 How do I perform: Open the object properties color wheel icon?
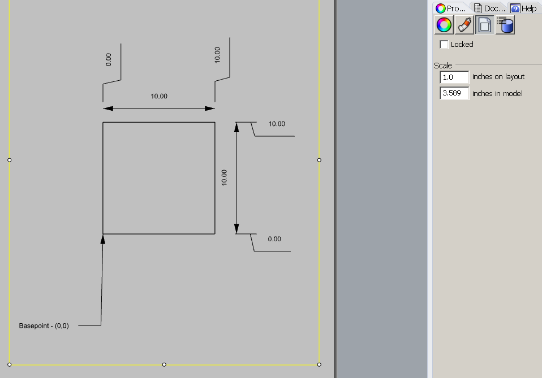pyautogui.click(x=444, y=25)
